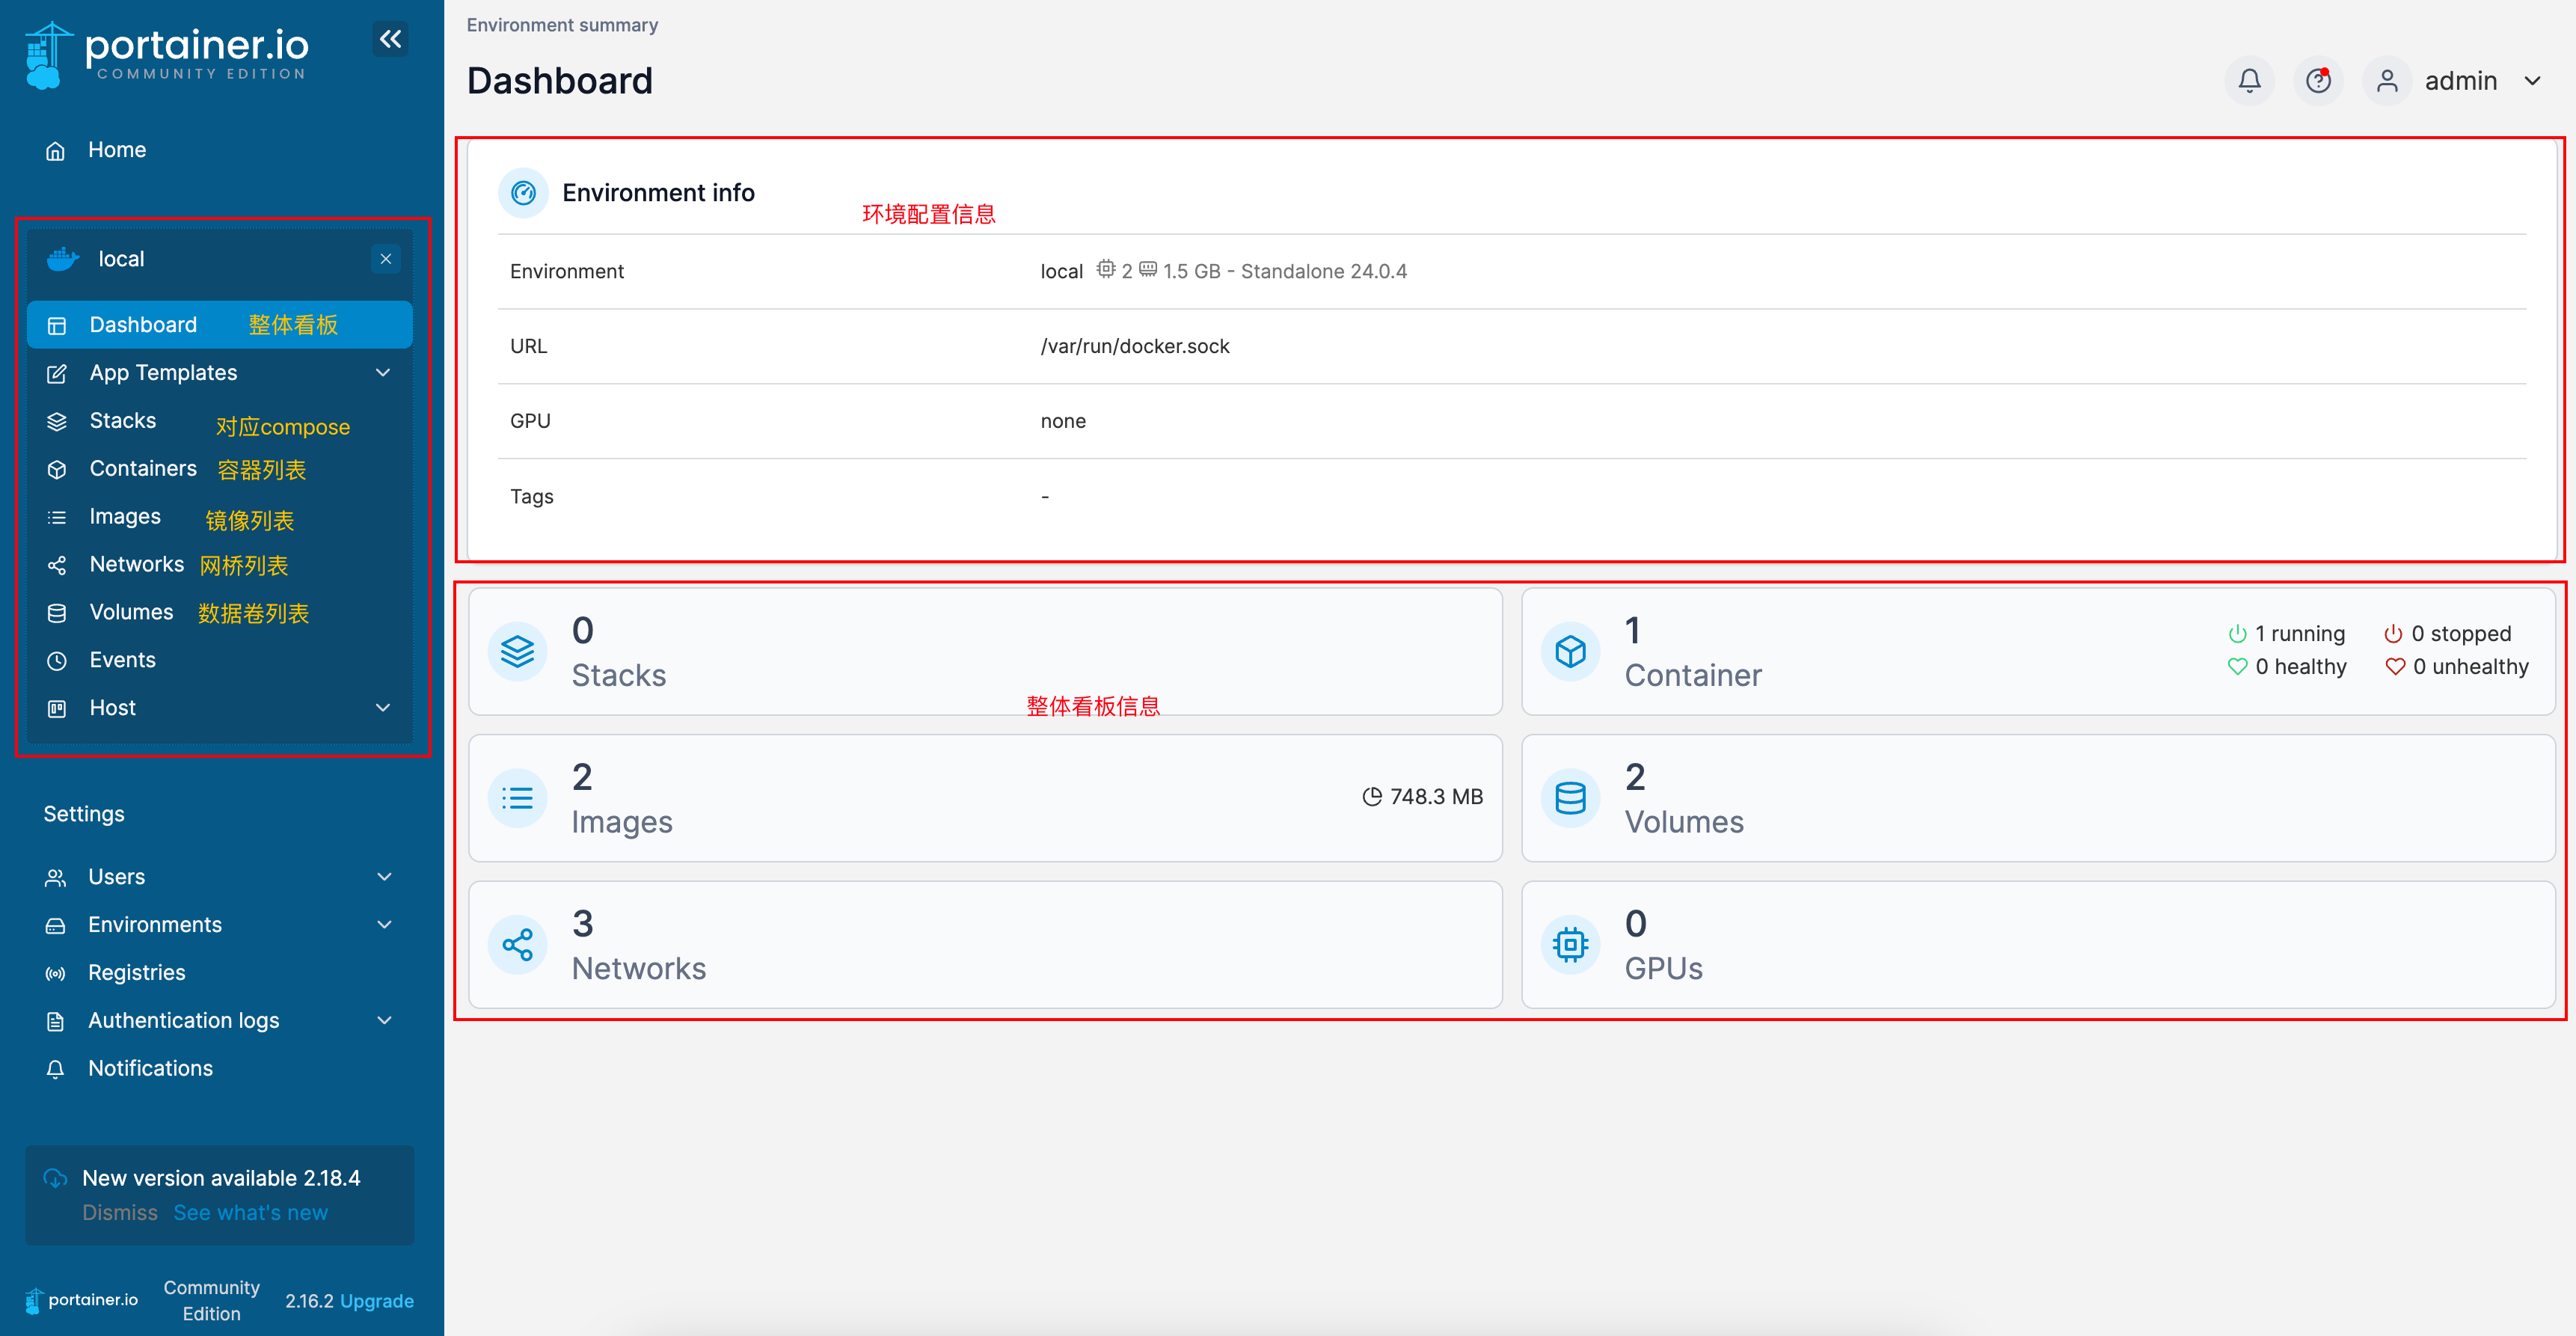
Task: Expand the App Templates submenu
Action: (382, 373)
